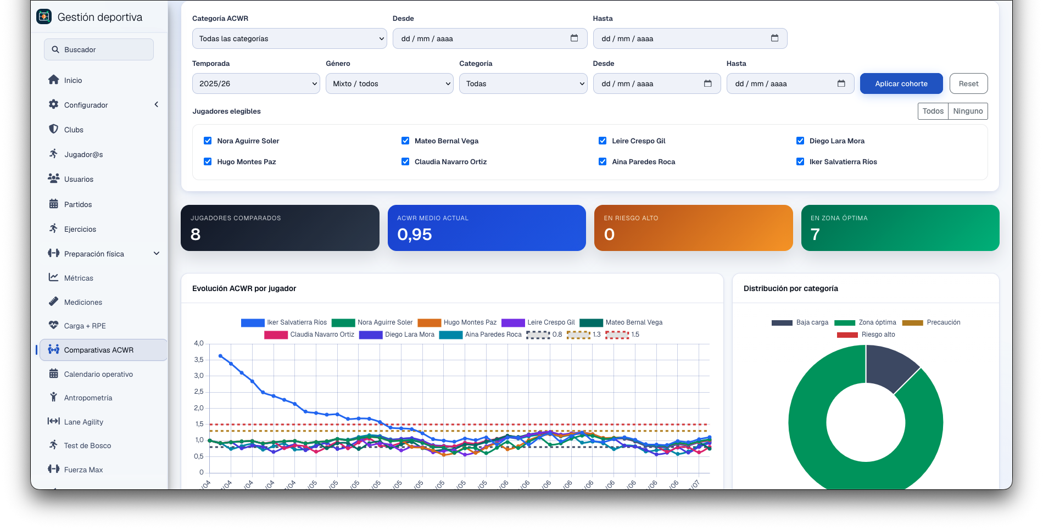
Task: Uncheck Mateo Bernal Vega checkbox
Action: coord(405,141)
